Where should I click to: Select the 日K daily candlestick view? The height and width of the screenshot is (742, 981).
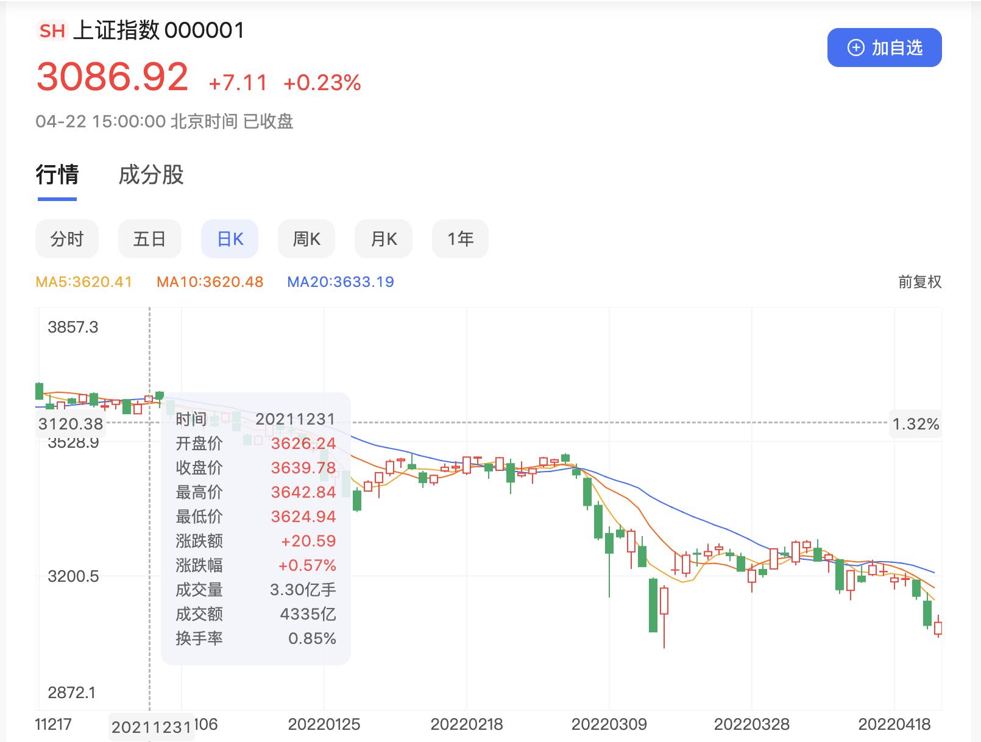[x=229, y=239]
